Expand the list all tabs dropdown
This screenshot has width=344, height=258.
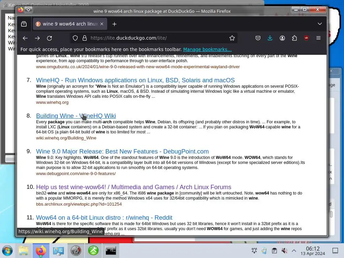[320, 24]
